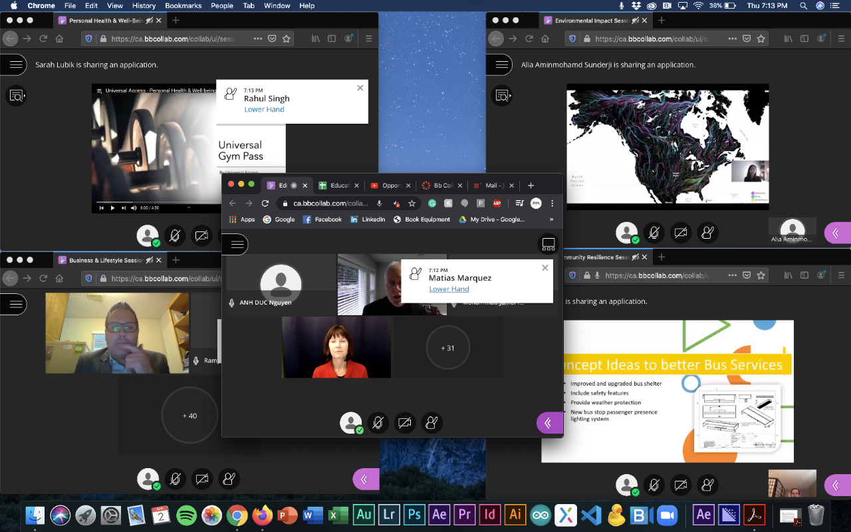Bookmark the page using Chrome's star icon
851x532 pixels.
click(412, 203)
